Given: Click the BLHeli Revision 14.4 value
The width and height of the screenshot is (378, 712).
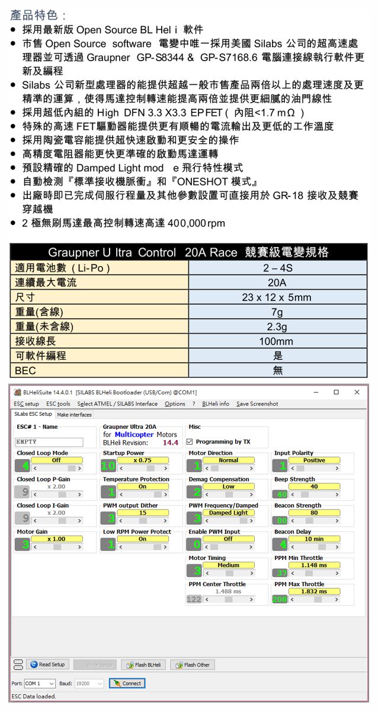Looking at the screenshot, I should click(x=170, y=442).
